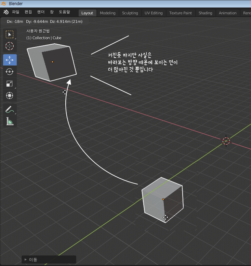The width and height of the screenshot is (251, 266).
Task: Open the 창 menu
Action: pos(52,12)
